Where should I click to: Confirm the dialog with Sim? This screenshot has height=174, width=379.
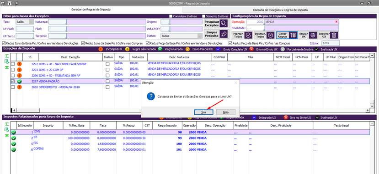203,113
